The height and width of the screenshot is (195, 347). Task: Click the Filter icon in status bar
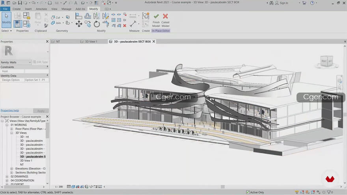[329, 192]
